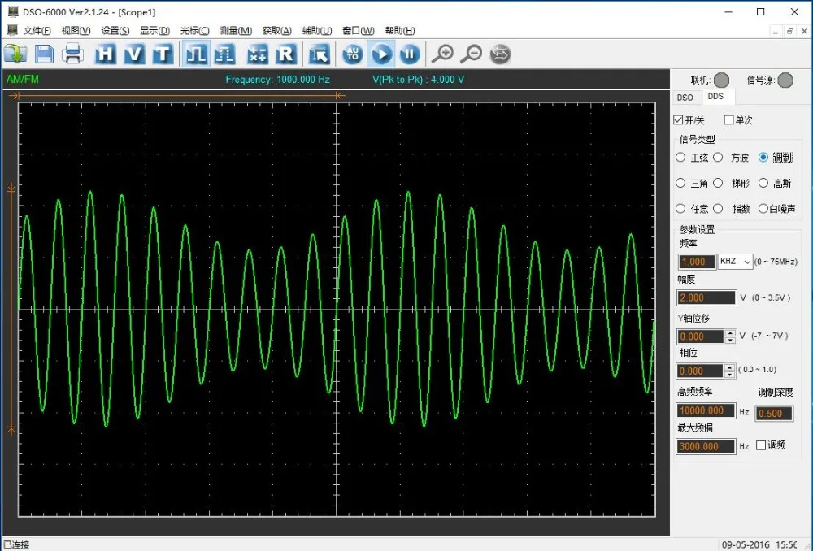Select the 白噪声 signal type
The width and height of the screenshot is (813, 551).
[763, 208]
